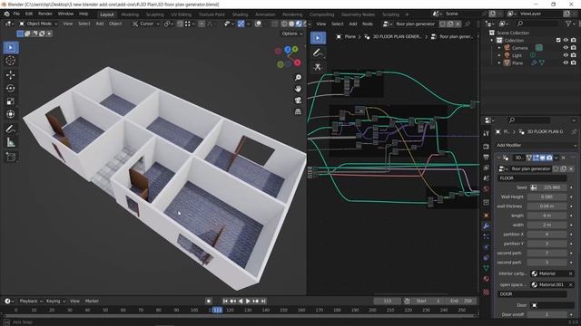Open the Options dropdown in viewport
Image resolution: width=581 pixels, height=326 pixels.
(292, 34)
